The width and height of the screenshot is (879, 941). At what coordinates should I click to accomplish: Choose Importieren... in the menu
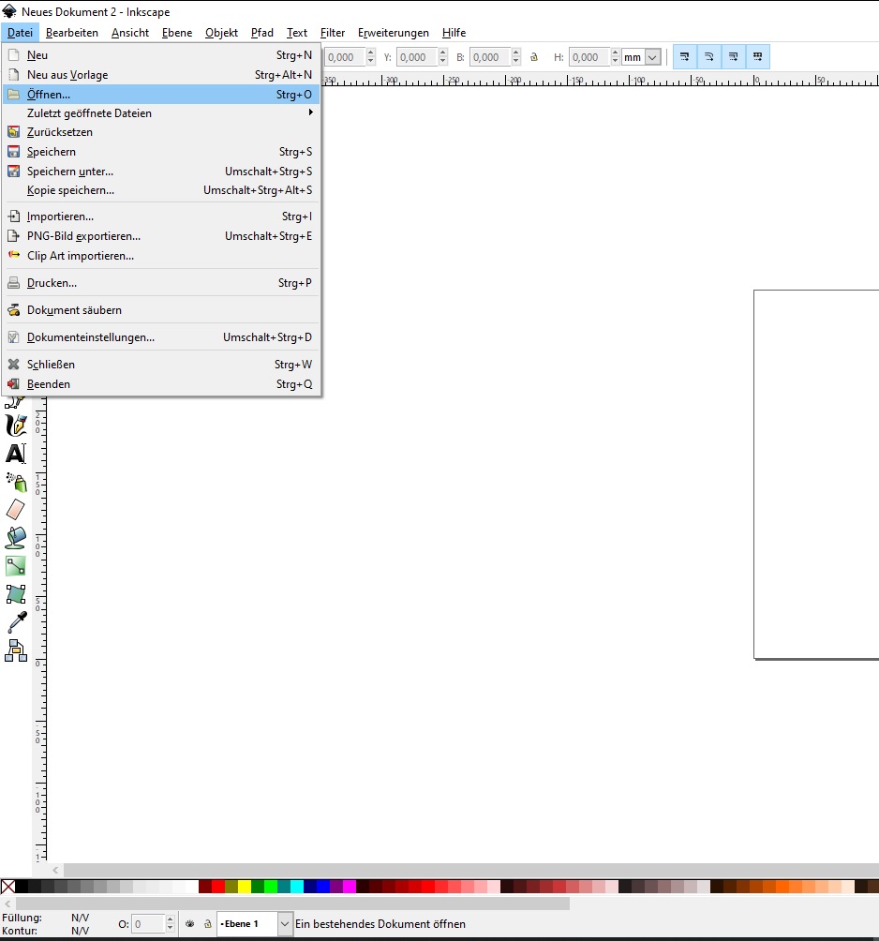pyautogui.click(x=161, y=217)
